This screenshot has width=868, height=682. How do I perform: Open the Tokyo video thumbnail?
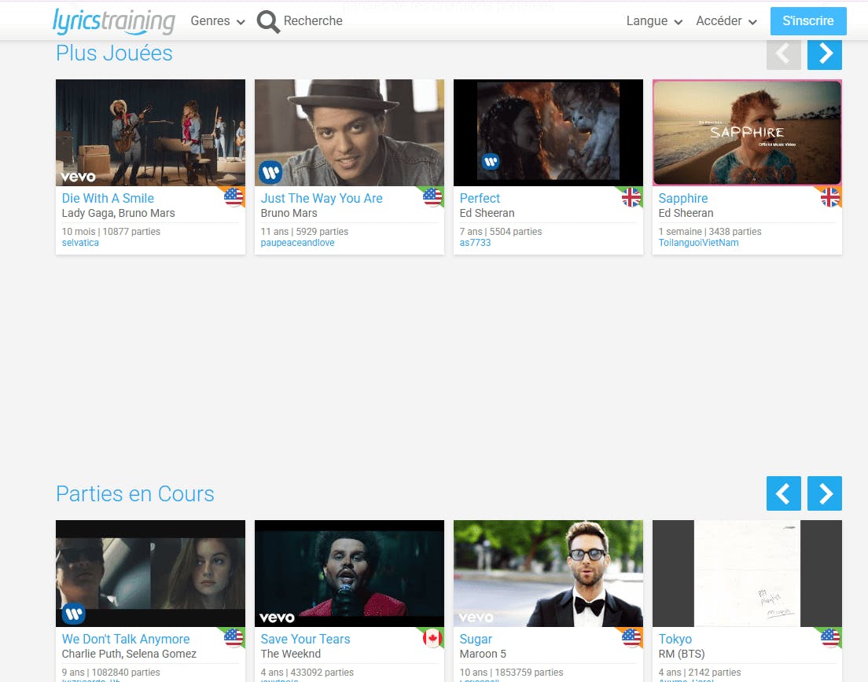(x=748, y=574)
